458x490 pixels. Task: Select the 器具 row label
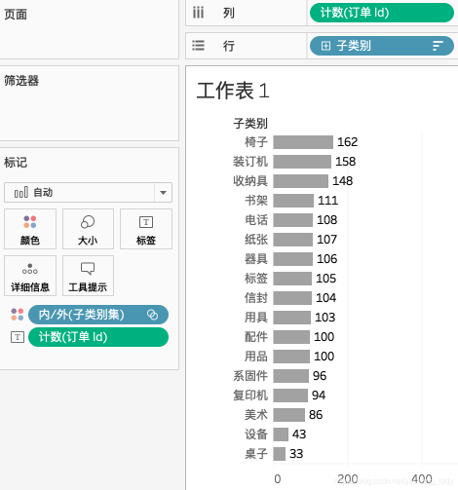click(x=256, y=259)
